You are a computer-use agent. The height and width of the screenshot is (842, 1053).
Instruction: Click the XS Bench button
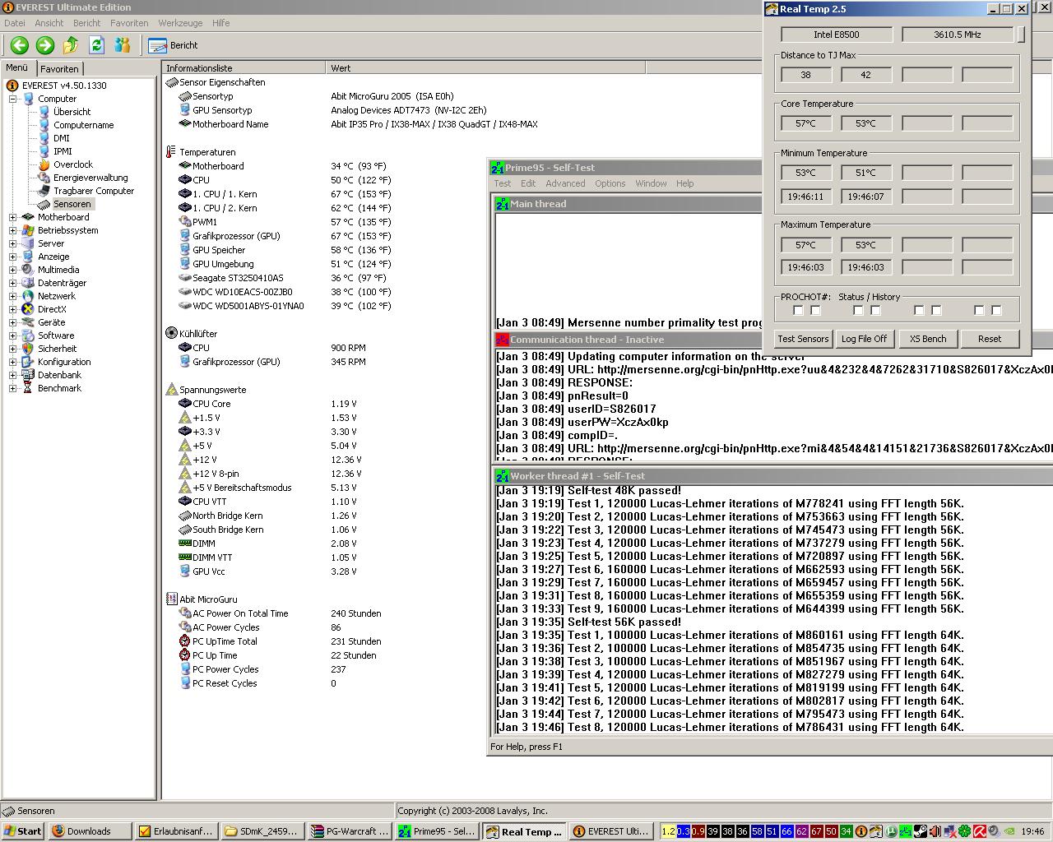(x=928, y=339)
